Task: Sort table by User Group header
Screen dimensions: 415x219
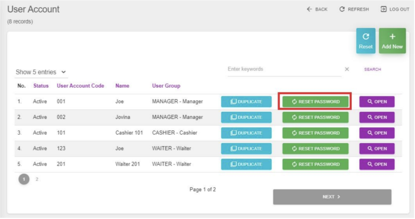Action: (x=166, y=86)
